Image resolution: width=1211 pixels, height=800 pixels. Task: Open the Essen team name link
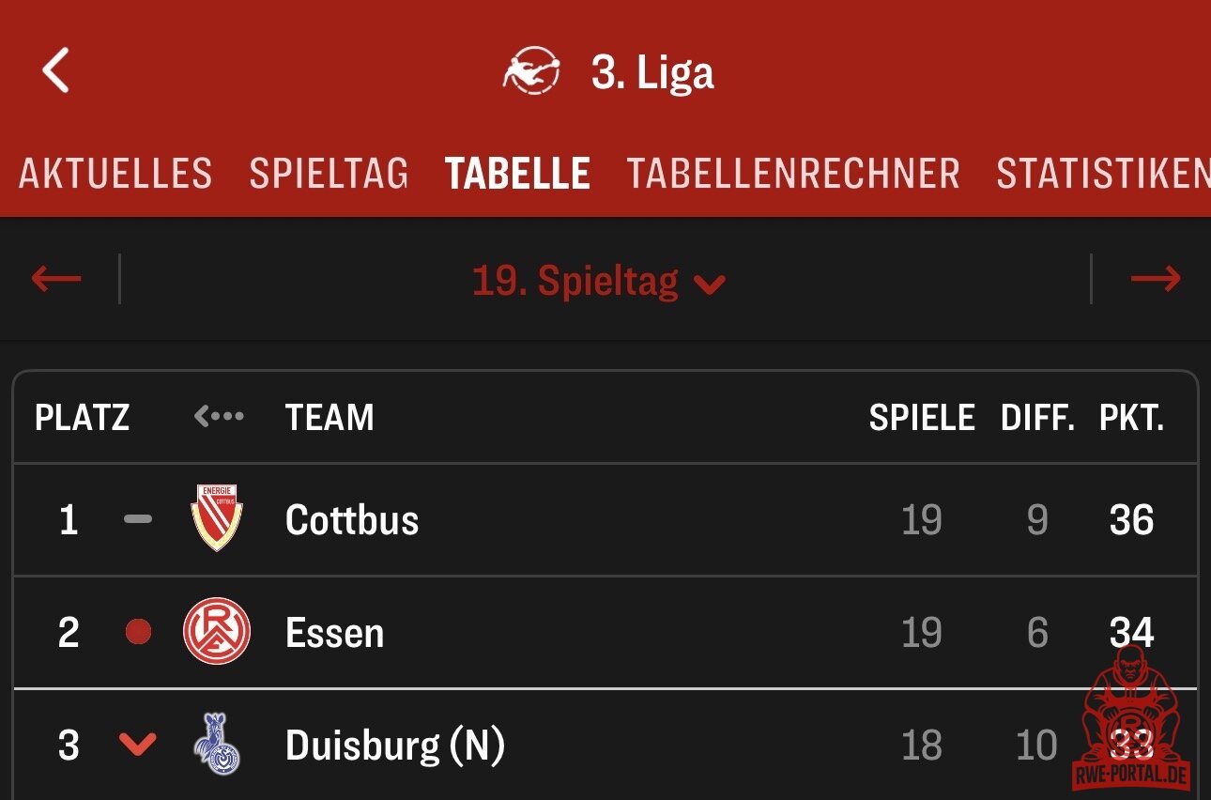coord(334,633)
